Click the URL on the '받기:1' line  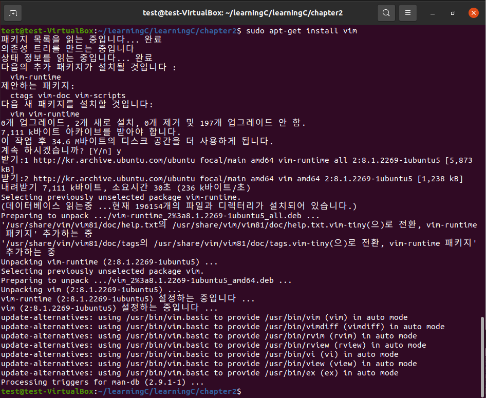(114, 160)
